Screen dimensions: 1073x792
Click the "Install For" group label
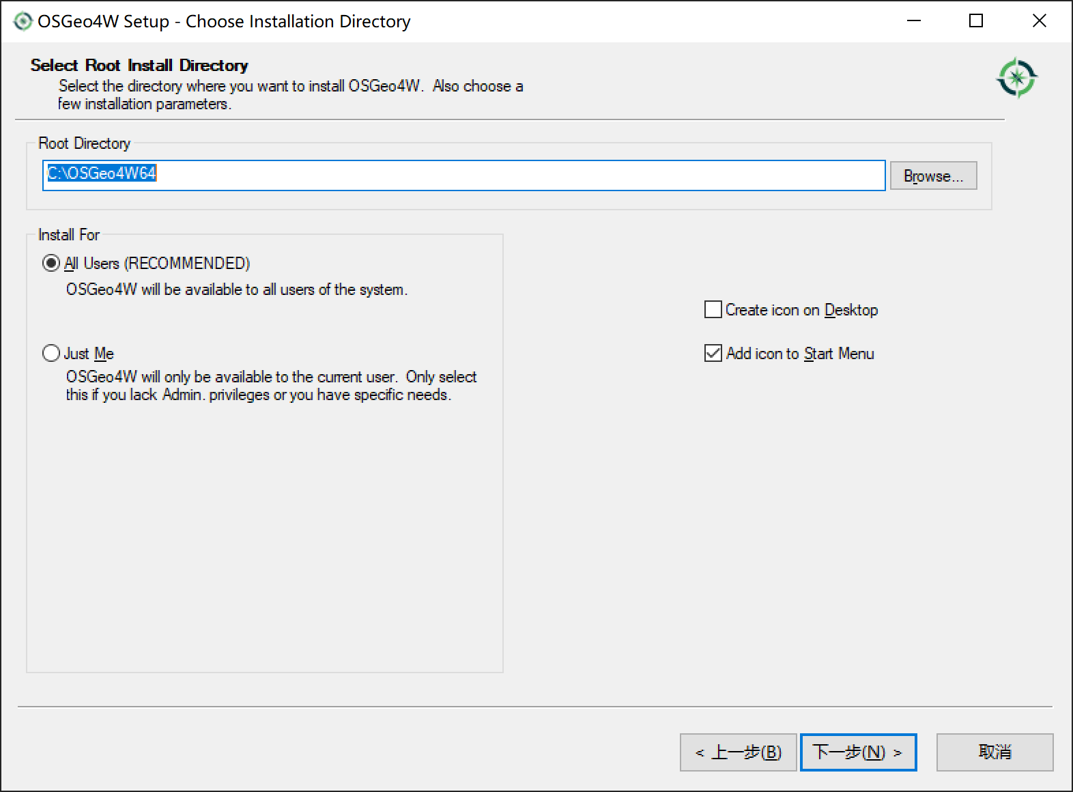69,235
